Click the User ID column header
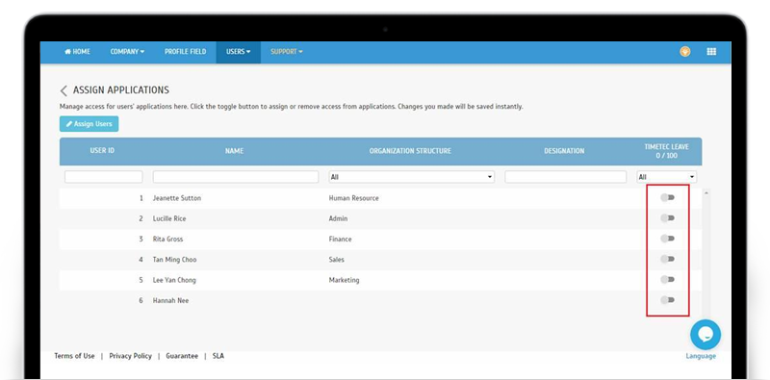Image resolution: width=770 pixels, height=380 pixels. 102,150
